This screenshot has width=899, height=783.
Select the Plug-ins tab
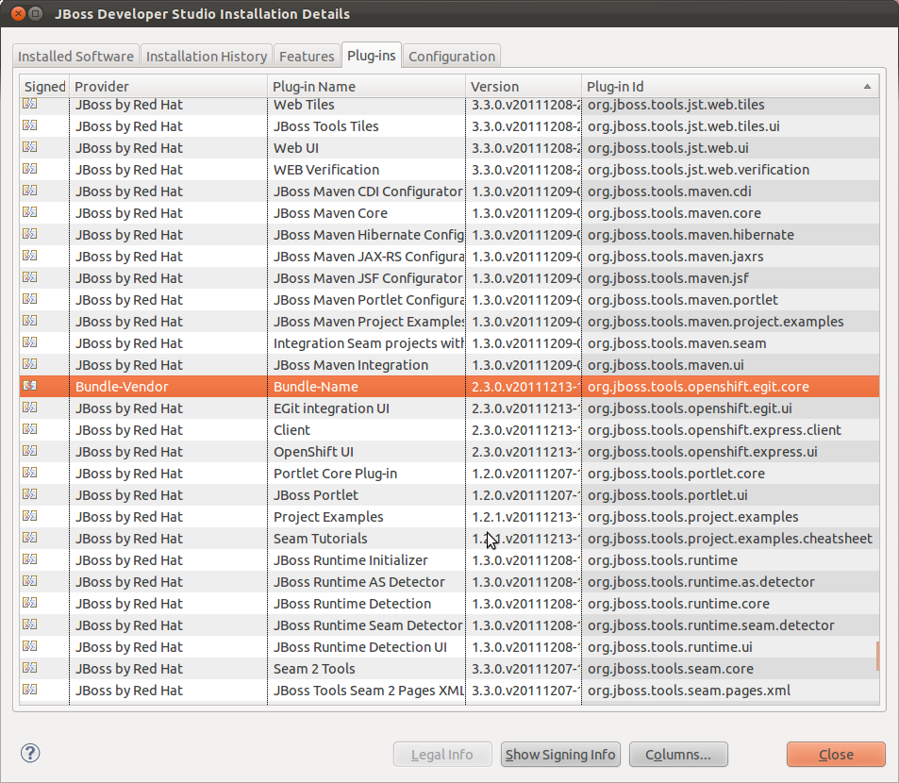click(372, 55)
